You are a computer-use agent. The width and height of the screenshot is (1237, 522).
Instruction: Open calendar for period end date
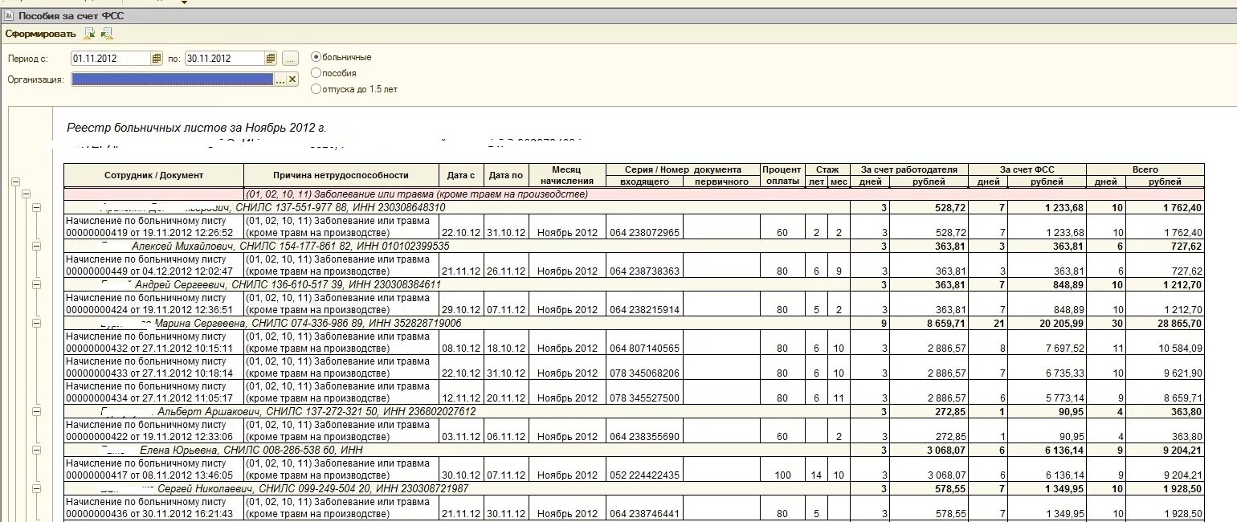(271, 58)
